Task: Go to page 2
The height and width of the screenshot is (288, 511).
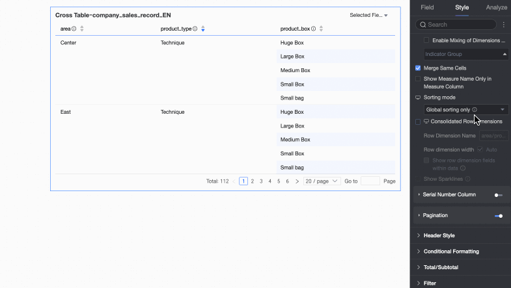Action: (x=252, y=181)
